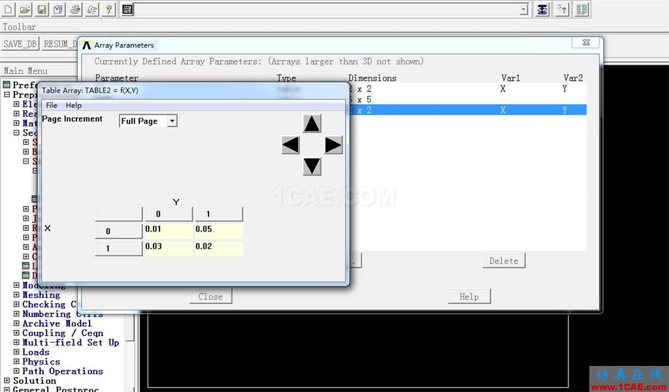Click the table cell with 0.02

(x=219, y=249)
